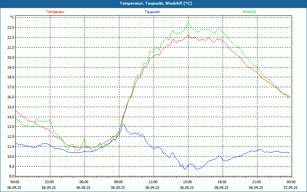Click the 15:00 time axis label
307x192 pixels.
[187, 182]
